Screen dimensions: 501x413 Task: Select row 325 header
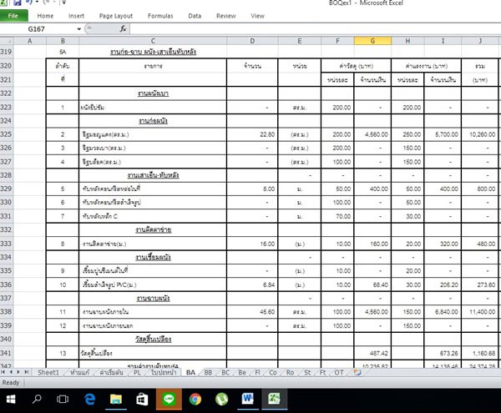pos(7,134)
